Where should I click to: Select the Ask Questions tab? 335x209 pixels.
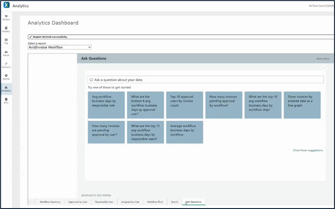tap(194, 202)
